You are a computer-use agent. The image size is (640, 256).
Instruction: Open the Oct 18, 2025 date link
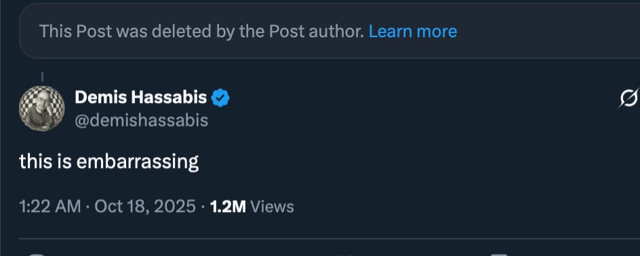145,207
